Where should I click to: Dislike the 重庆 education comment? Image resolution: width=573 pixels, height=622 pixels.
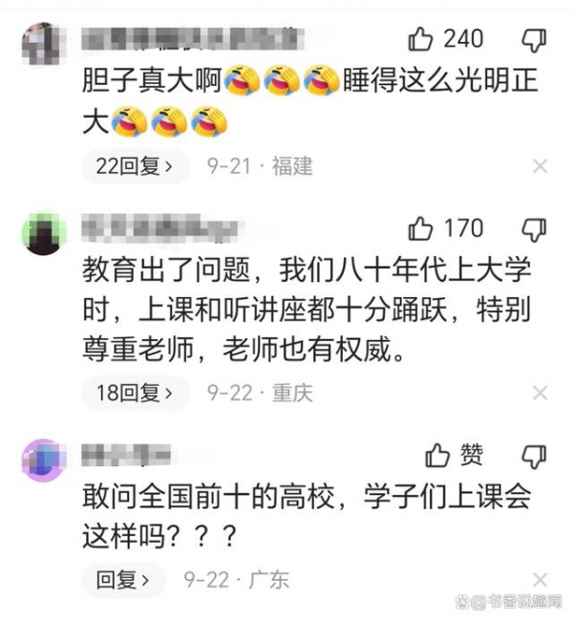click(x=534, y=229)
